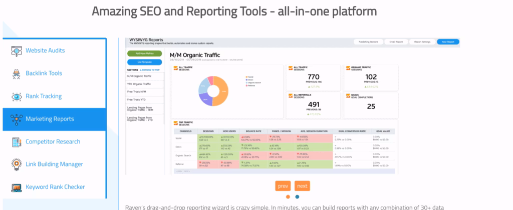Click the Backlink Tools spy icon

tap(16, 73)
